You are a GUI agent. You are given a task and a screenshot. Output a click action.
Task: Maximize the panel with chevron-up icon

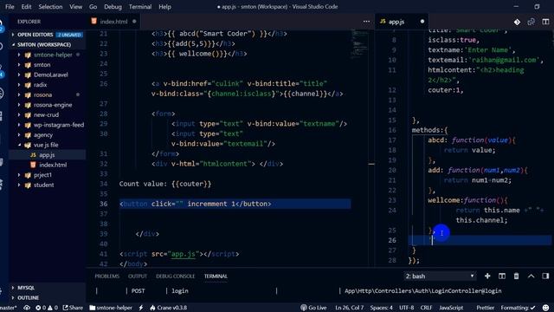531,276
